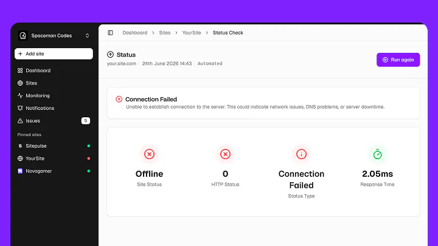Go to YourSite breadcrumb
438x246 pixels.
click(x=192, y=33)
